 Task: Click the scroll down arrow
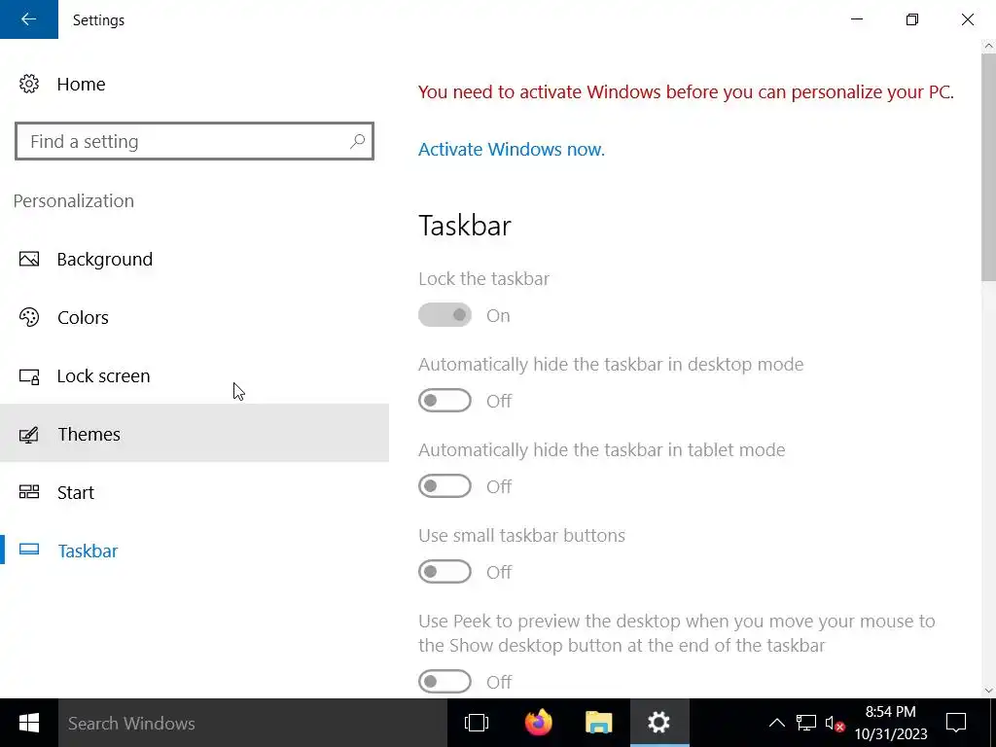pos(988,691)
